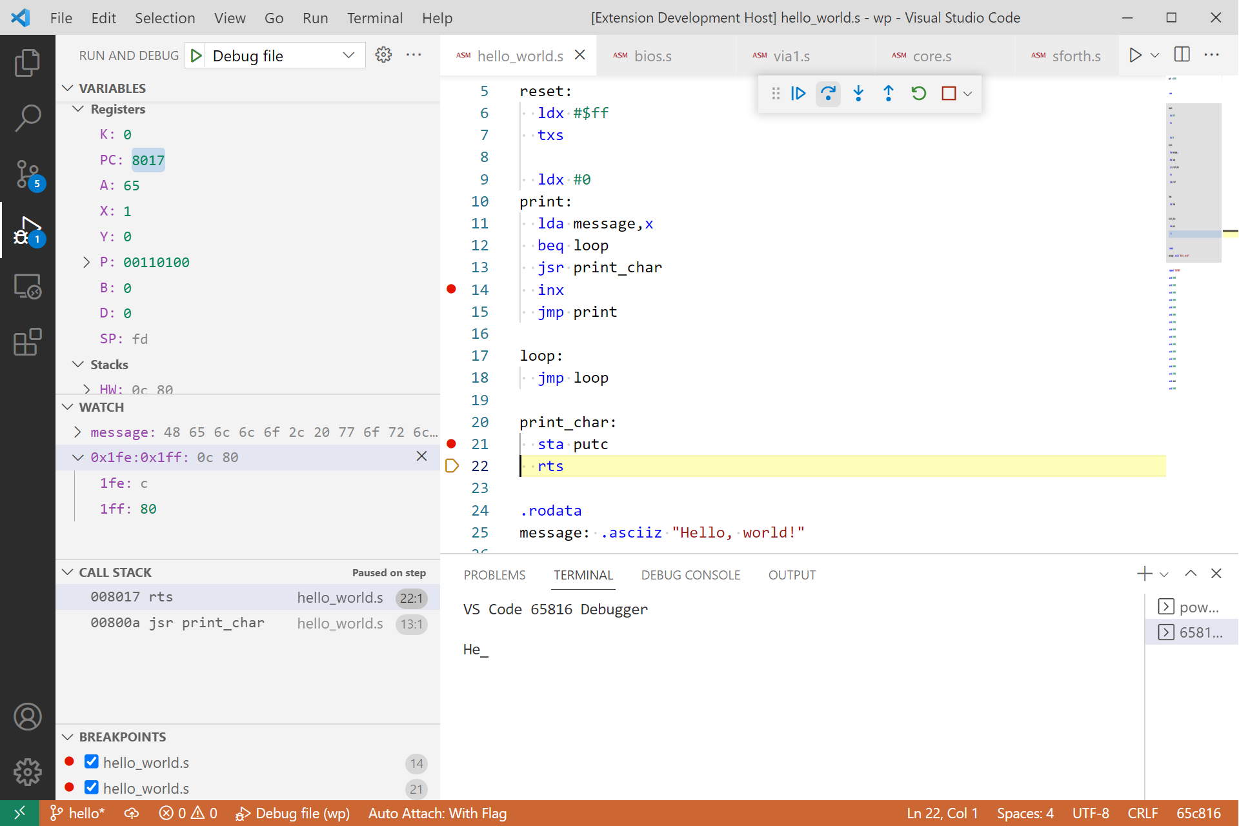This screenshot has width=1239, height=826.
Task: Select the jsr print_char stack frame
Action: click(177, 623)
